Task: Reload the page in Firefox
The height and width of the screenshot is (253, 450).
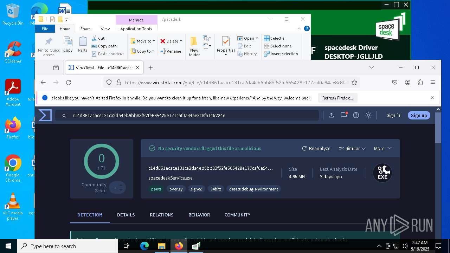Action: coord(69,82)
